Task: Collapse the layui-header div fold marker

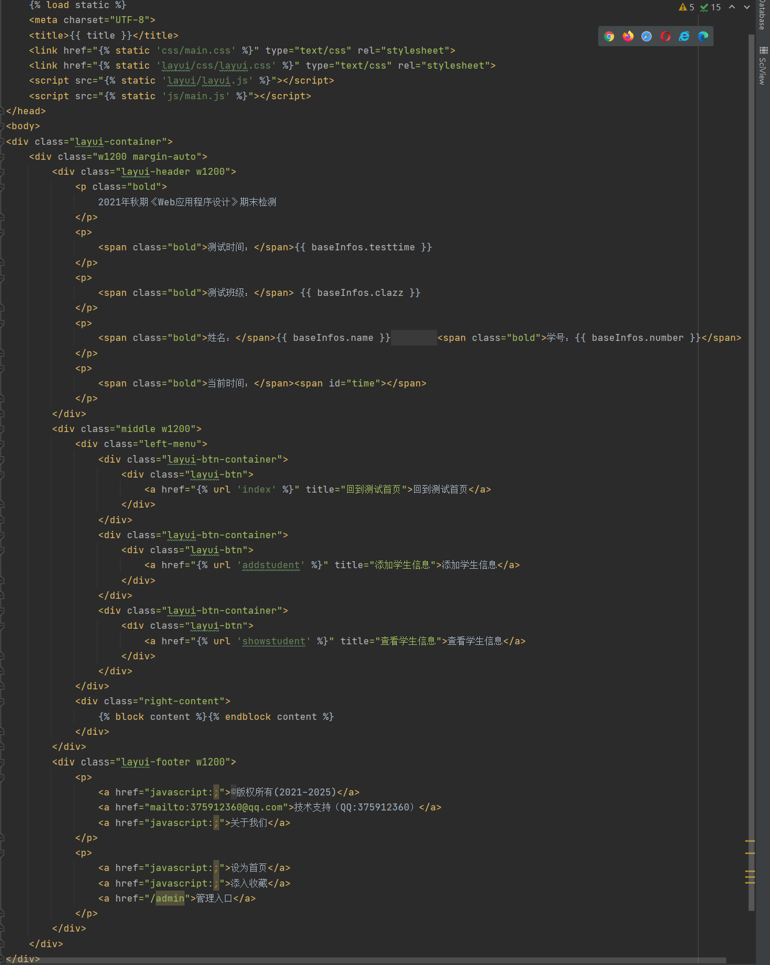Action: (2, 172)
